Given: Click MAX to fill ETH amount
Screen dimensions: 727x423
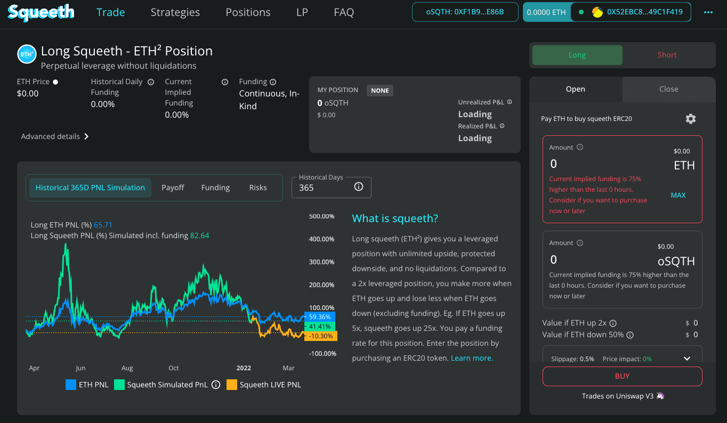Looking at the screenshot, I should (x=678, y=196).
